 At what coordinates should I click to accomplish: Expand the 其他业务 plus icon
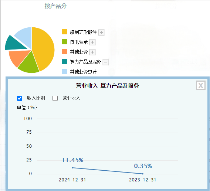(92, 52)
